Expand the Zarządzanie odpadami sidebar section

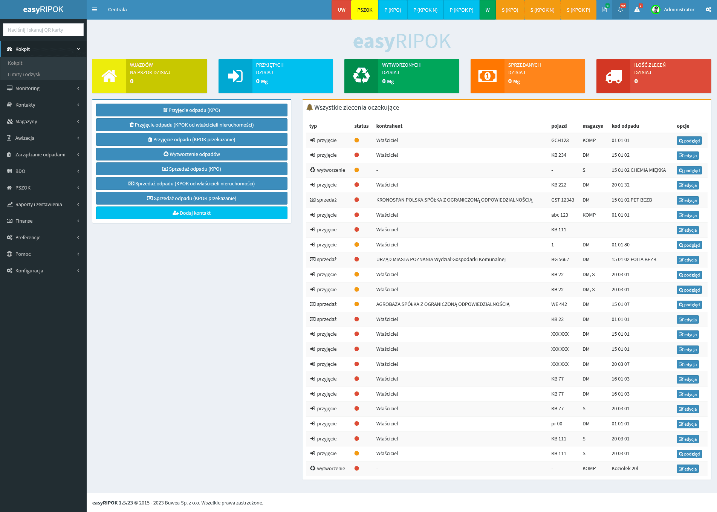(43, 154)
